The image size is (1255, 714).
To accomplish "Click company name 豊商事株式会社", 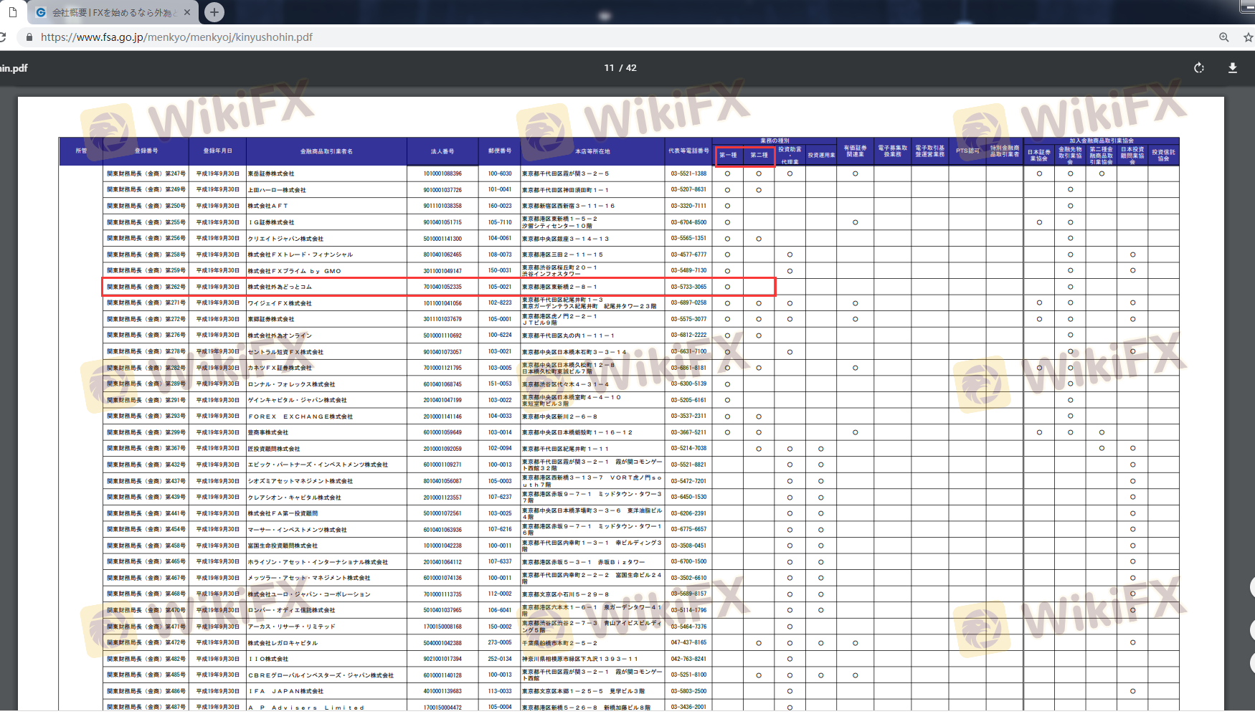I will tap(268, 433).
